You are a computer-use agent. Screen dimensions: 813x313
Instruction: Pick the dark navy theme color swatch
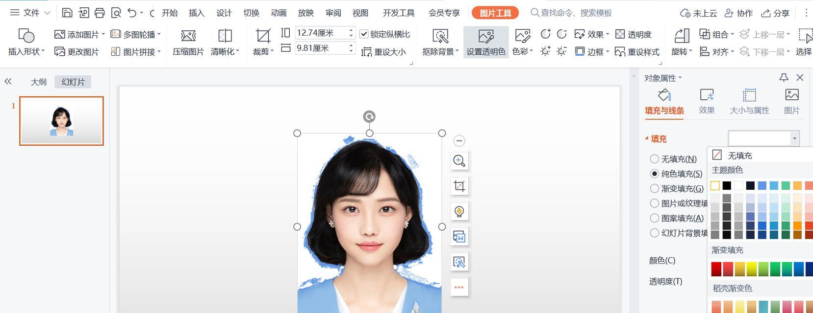coord(750,185)
